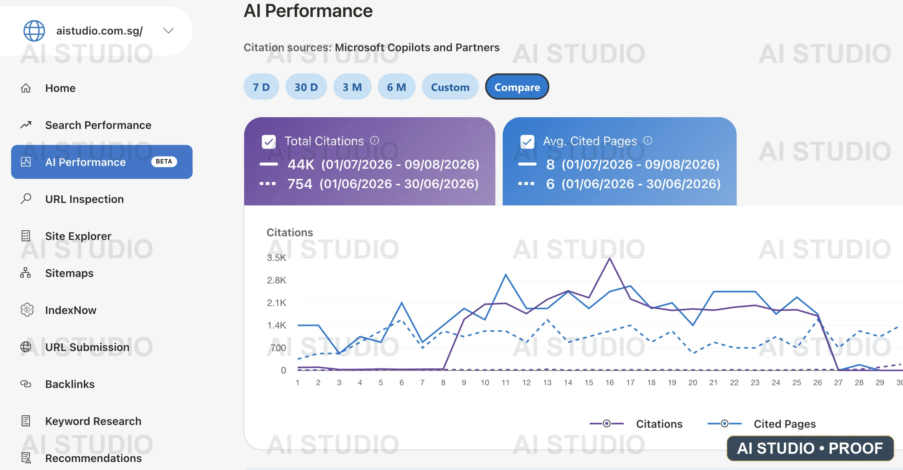The height and width of the screenshot is (470, 903).
Task: Open Recommendations page
Action: [x=93, y=458]
